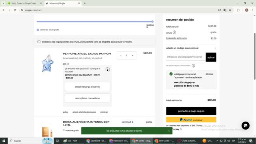Click proceder al pago seguro button

click(x=191, y=111)
